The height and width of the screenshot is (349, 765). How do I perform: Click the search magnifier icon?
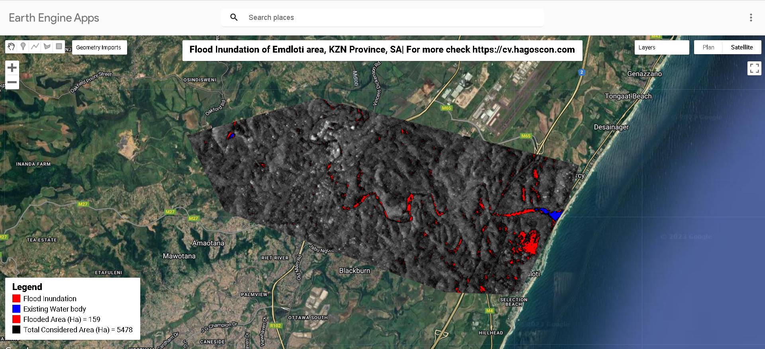pyautogui.click(x=234, y=18)
